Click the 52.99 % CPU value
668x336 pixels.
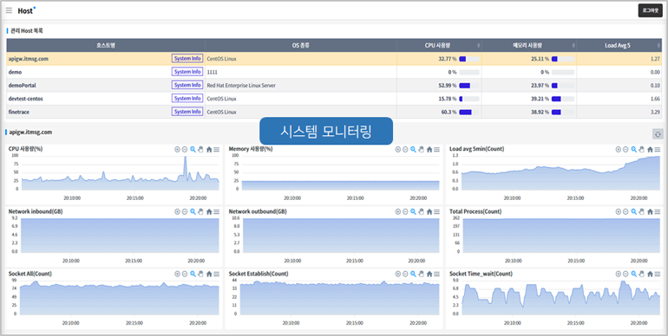448,86
